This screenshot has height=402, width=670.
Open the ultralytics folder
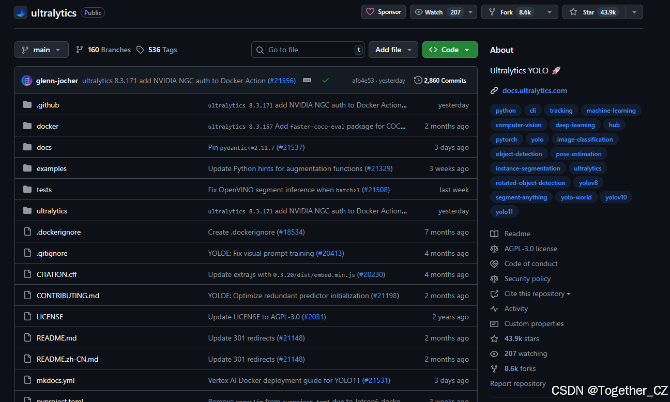(52, 211)
